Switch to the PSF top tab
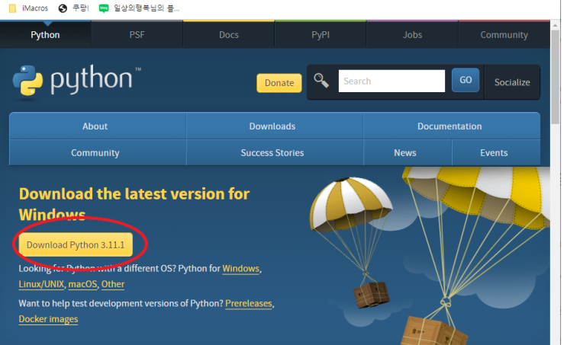The height and width of the screenshot is (345, 567). [137, 35]
